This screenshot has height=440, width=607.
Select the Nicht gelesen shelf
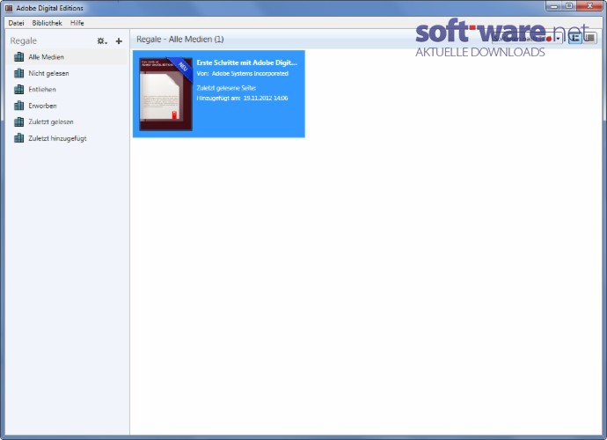coord(67,73)
